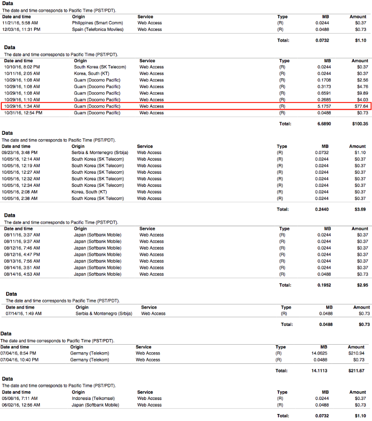The height and width of the screenshot is (421, 372).
Task: Click the date '10/05/16, 12:27 AM'
Action: [x=21, y=172]
